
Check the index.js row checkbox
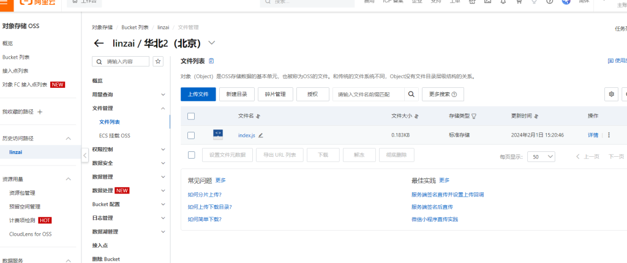(191, 135)
